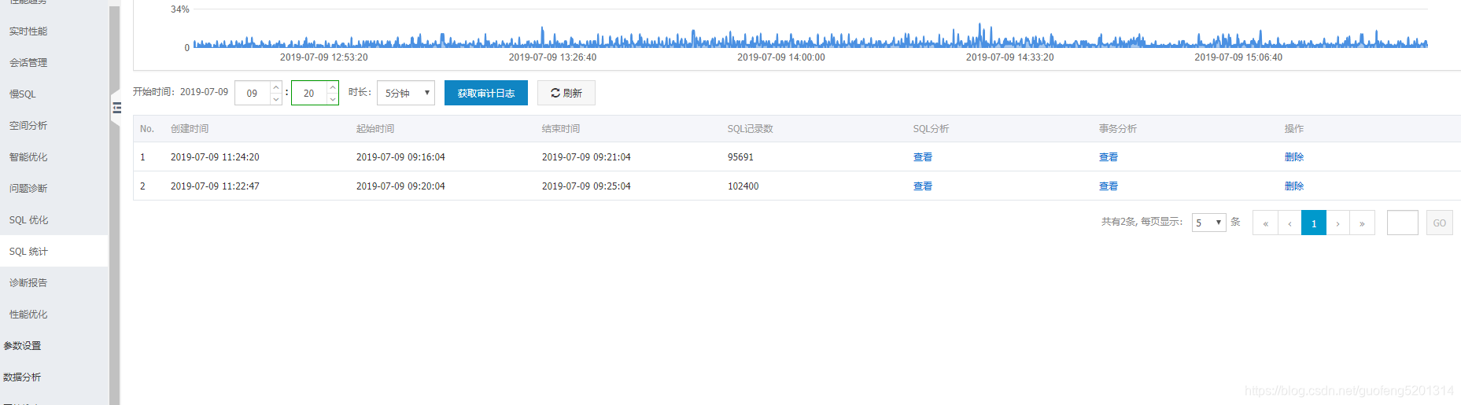1461x405 pixels.
Task: Click the 获取审计日志 button
Action: [486, 93]
